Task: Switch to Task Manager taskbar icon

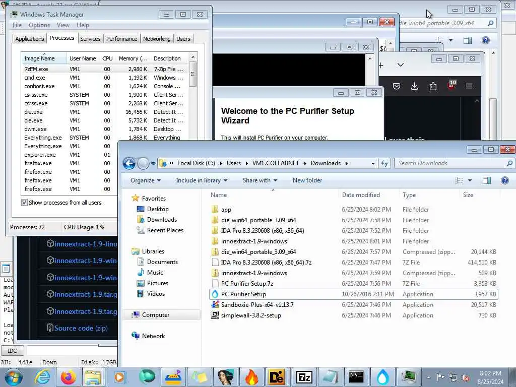Action: tap(409, 377)
